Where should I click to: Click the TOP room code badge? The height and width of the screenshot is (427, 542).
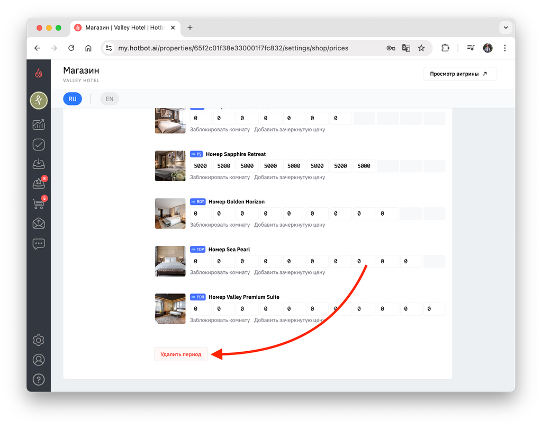198,250
